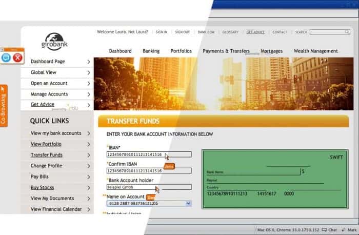Click the Get Advice sidebar link

(x=43, y=105)
